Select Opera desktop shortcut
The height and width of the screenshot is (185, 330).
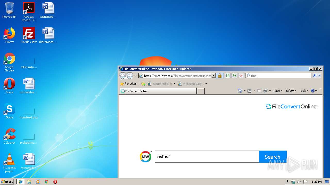click(x=9, y=86)
